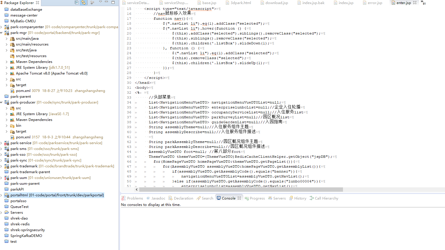Open the Declaration view tab
The width and height of the screenshot is (445, 250).
181,198
